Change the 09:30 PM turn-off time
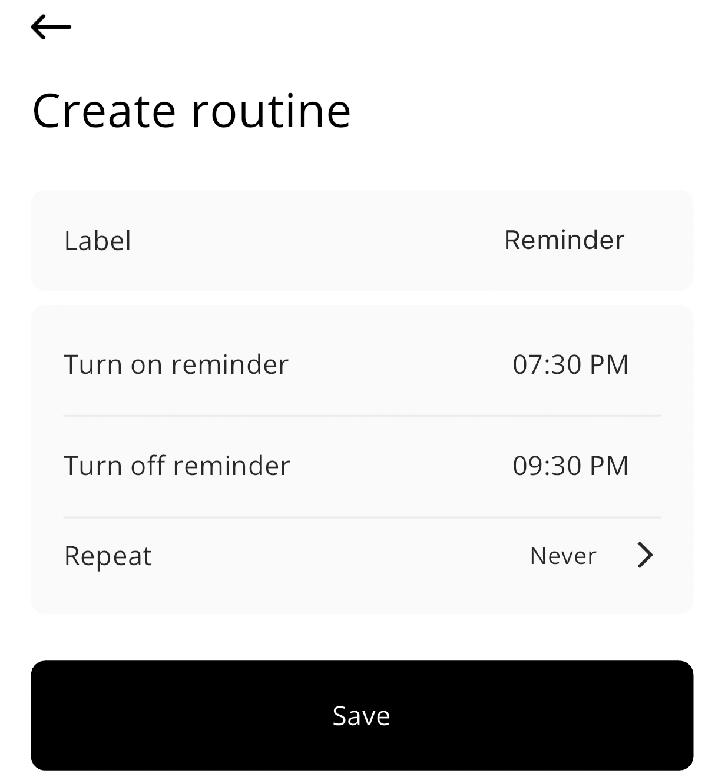 [570, 466]
